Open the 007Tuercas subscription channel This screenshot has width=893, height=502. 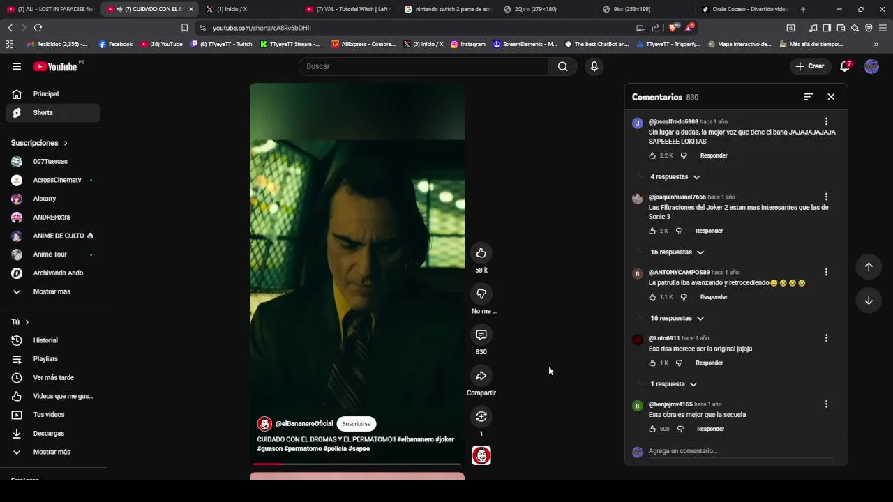pyautogui.click(x=53, y=162)
